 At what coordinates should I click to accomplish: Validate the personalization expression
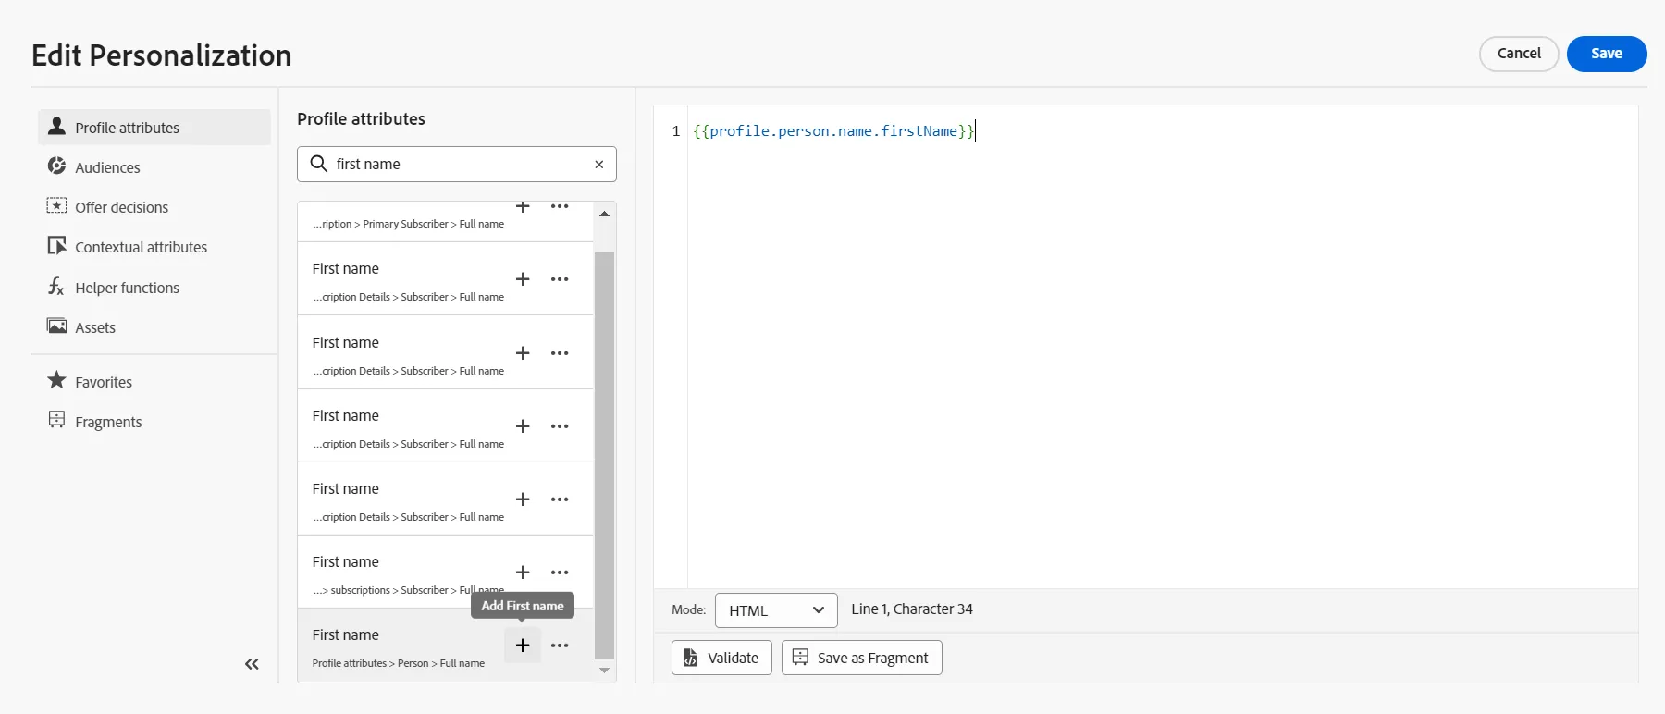click(x=721, y=658)
